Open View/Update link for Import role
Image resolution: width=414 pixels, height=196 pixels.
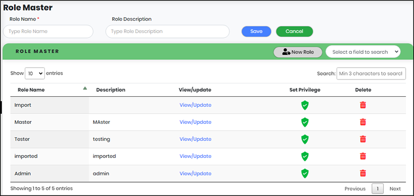click(195, 105)
